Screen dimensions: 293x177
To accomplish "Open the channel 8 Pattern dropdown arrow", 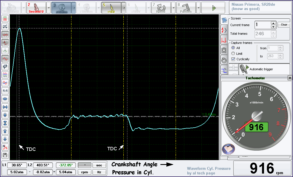I will click(198, 8).
